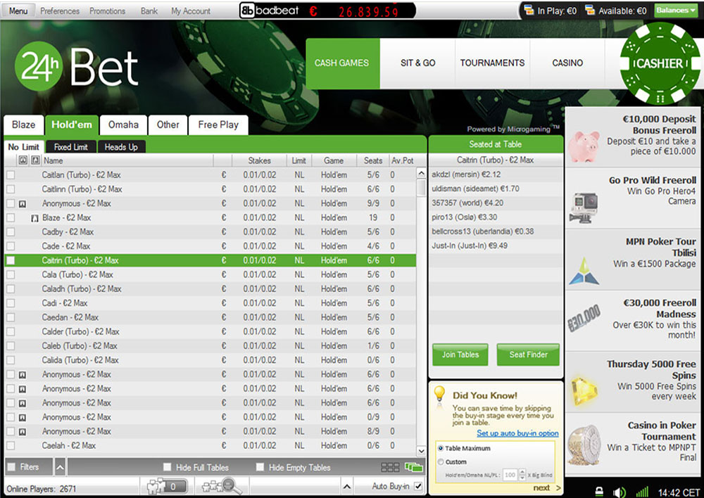Switch to the grid table layout icon
The height and width of the screenshot is (498, 704).
pos(390,468)
